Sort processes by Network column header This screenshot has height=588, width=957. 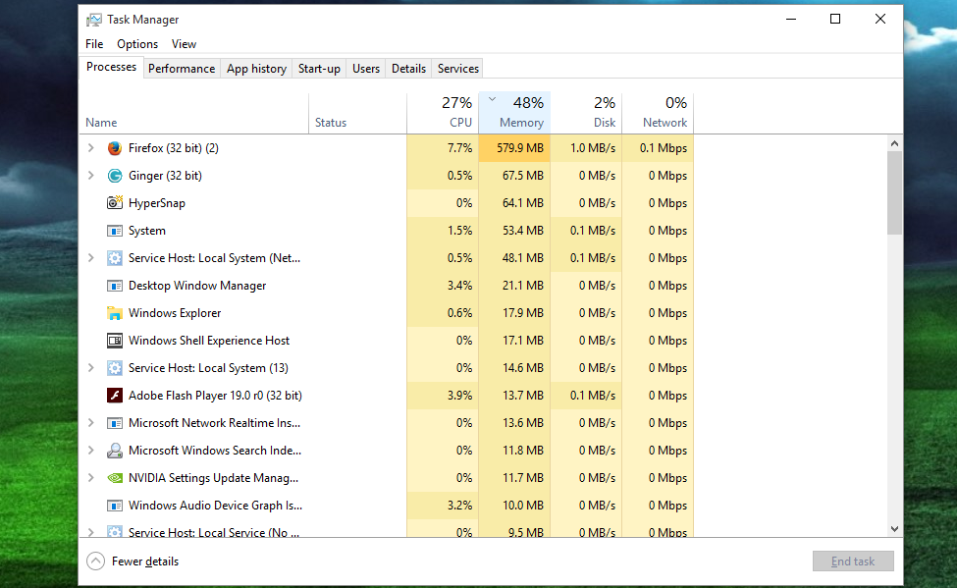coord(658,113)
